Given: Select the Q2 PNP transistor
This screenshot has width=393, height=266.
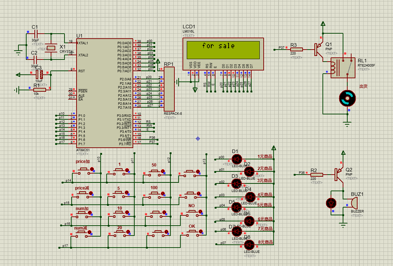Looking at the screenshot, I should point(339,174).
